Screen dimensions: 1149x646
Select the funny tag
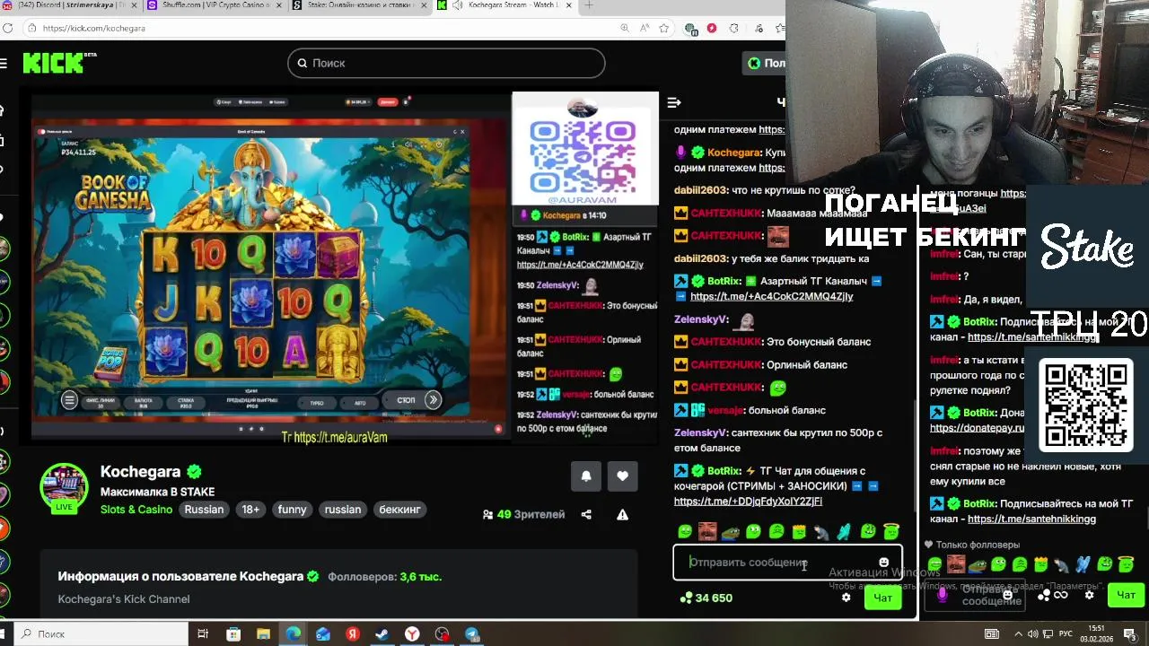click(293, 510)
